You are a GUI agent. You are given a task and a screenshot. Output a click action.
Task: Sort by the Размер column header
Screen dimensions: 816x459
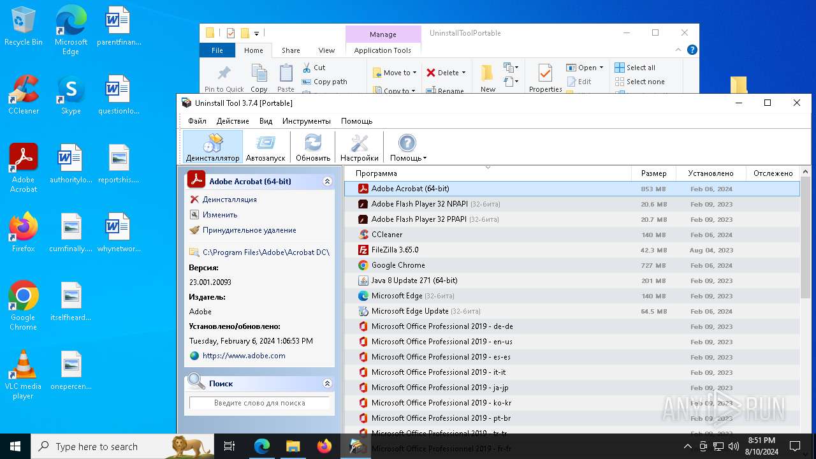pyautogui.click(x=654, y=173)
